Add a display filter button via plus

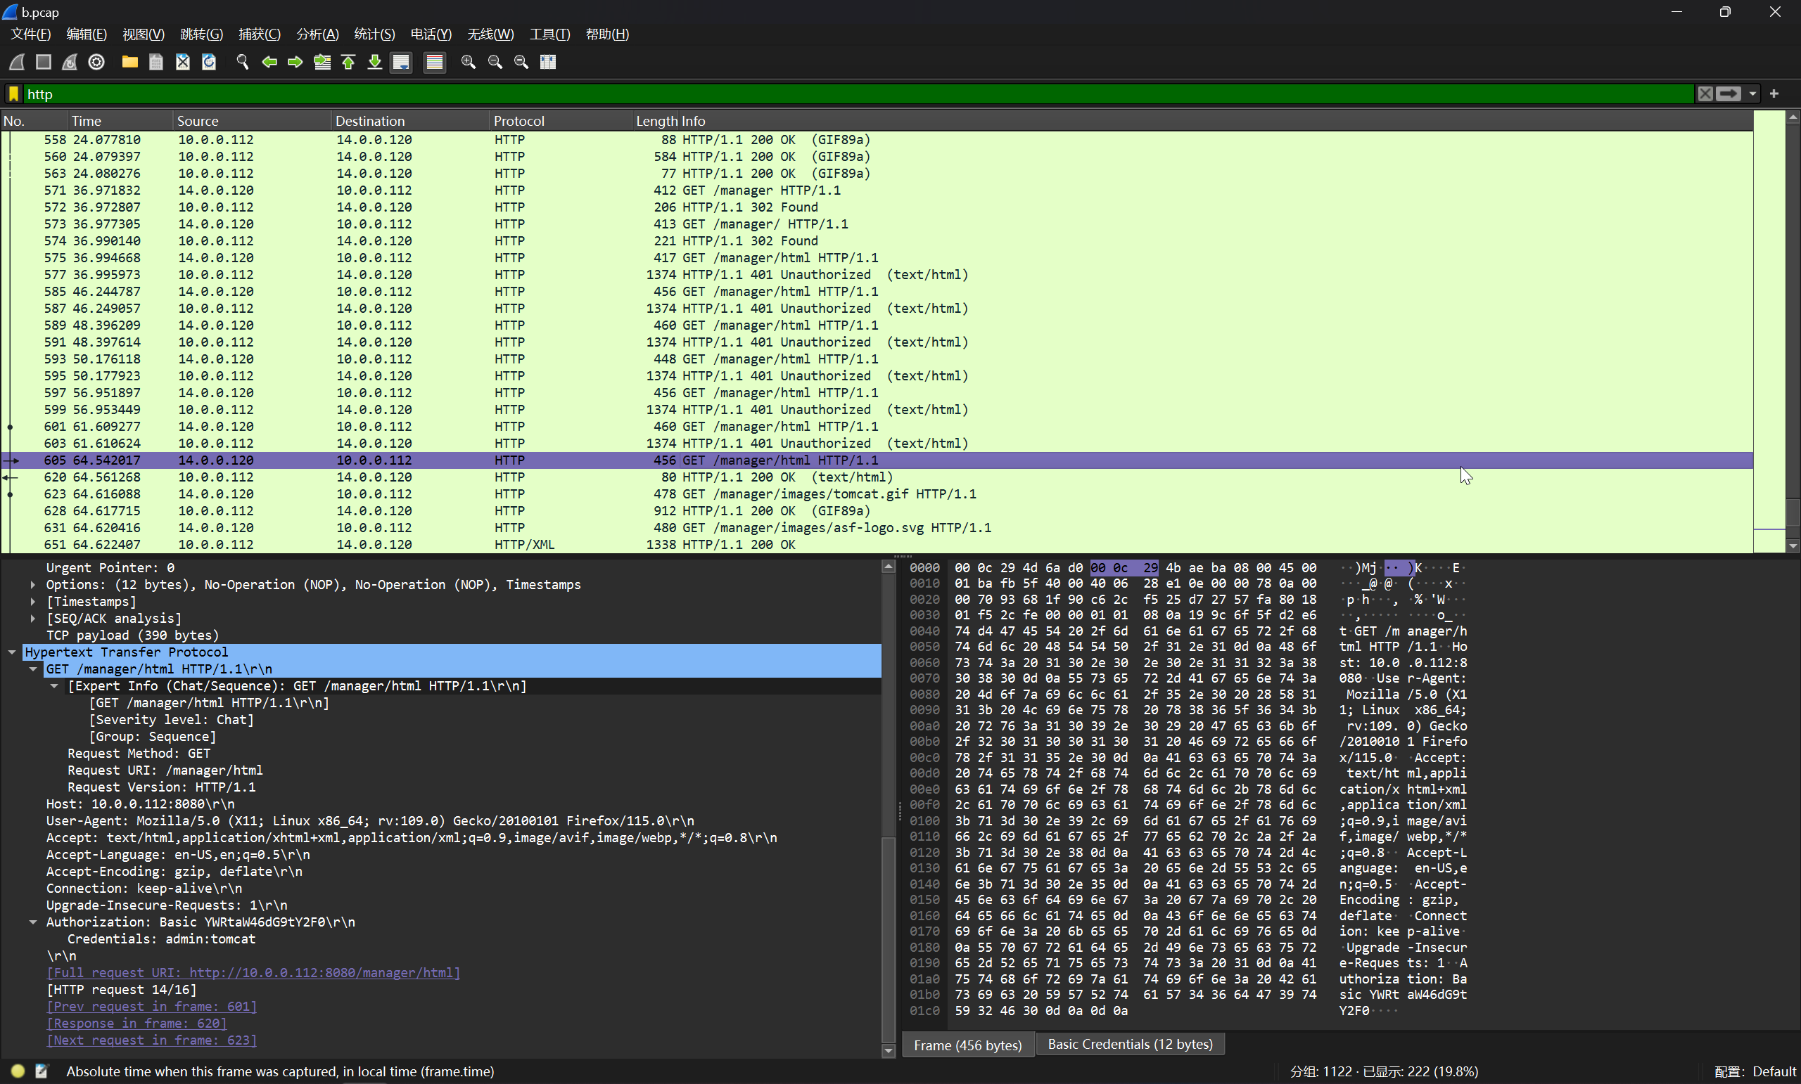1774,93
